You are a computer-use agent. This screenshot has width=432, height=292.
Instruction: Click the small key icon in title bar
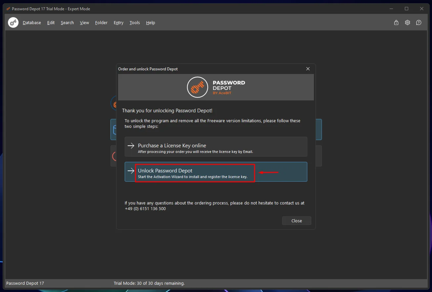[x=8, y=9]
